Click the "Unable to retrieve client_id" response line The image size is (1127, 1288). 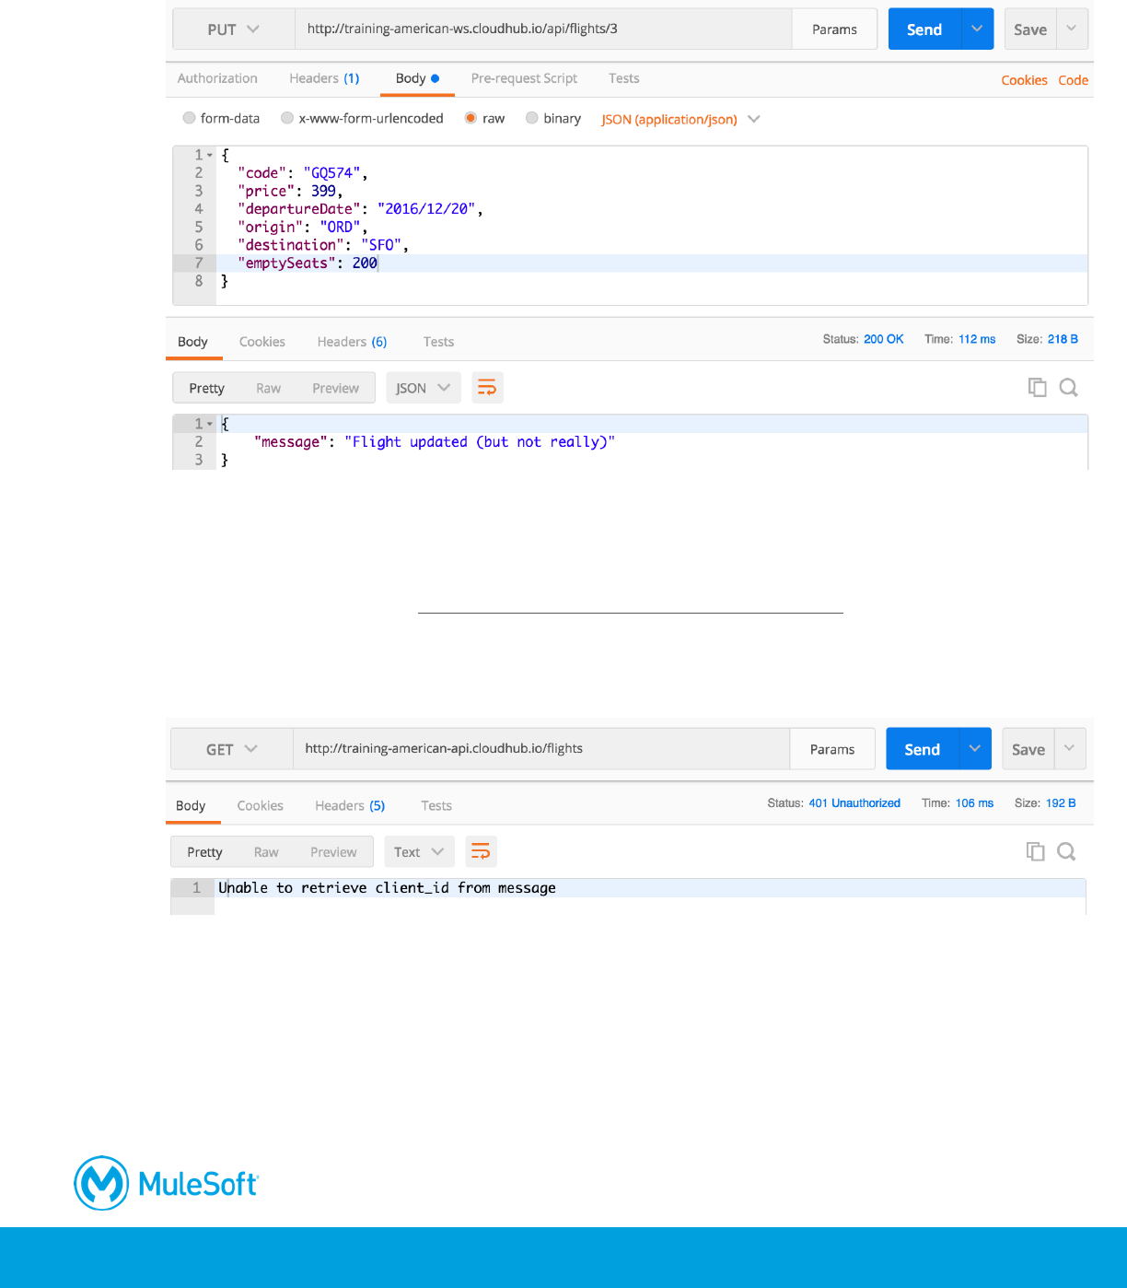[x=387, y=888]
